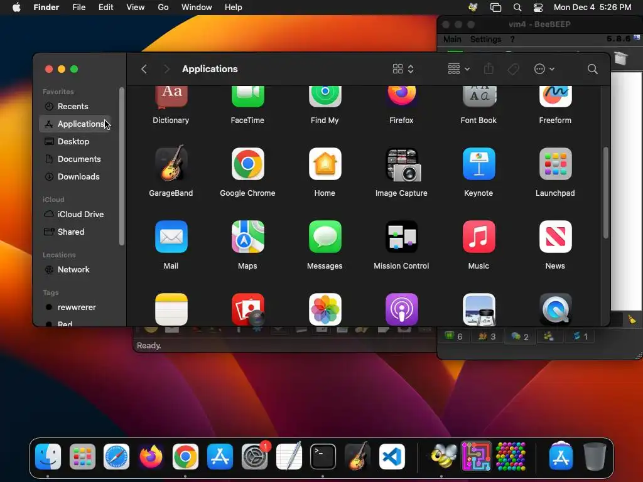
Task: Select the GarageBand app in Applications folder
Action: click(x=171, y=164)
